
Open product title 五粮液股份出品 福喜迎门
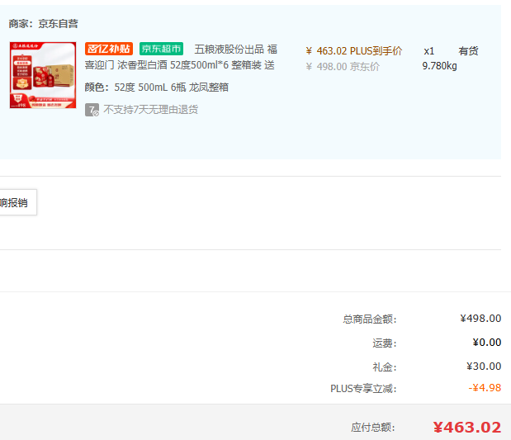coord(181,57)
